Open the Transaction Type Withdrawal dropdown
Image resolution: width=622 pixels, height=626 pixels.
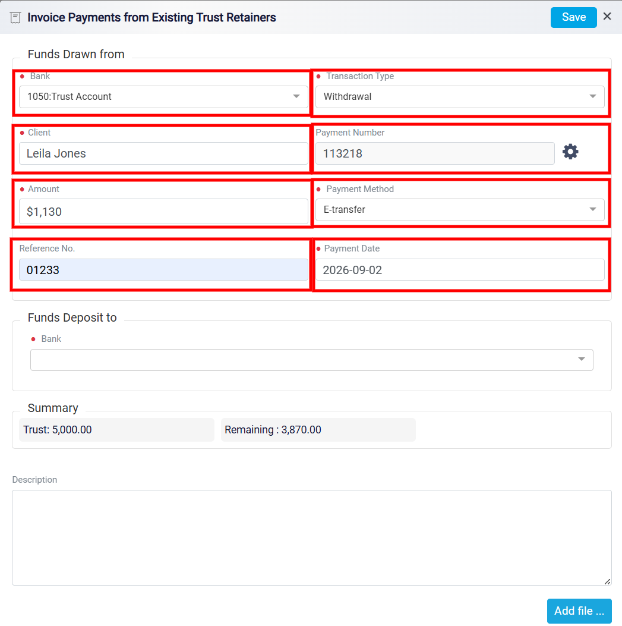pos(460,97)
